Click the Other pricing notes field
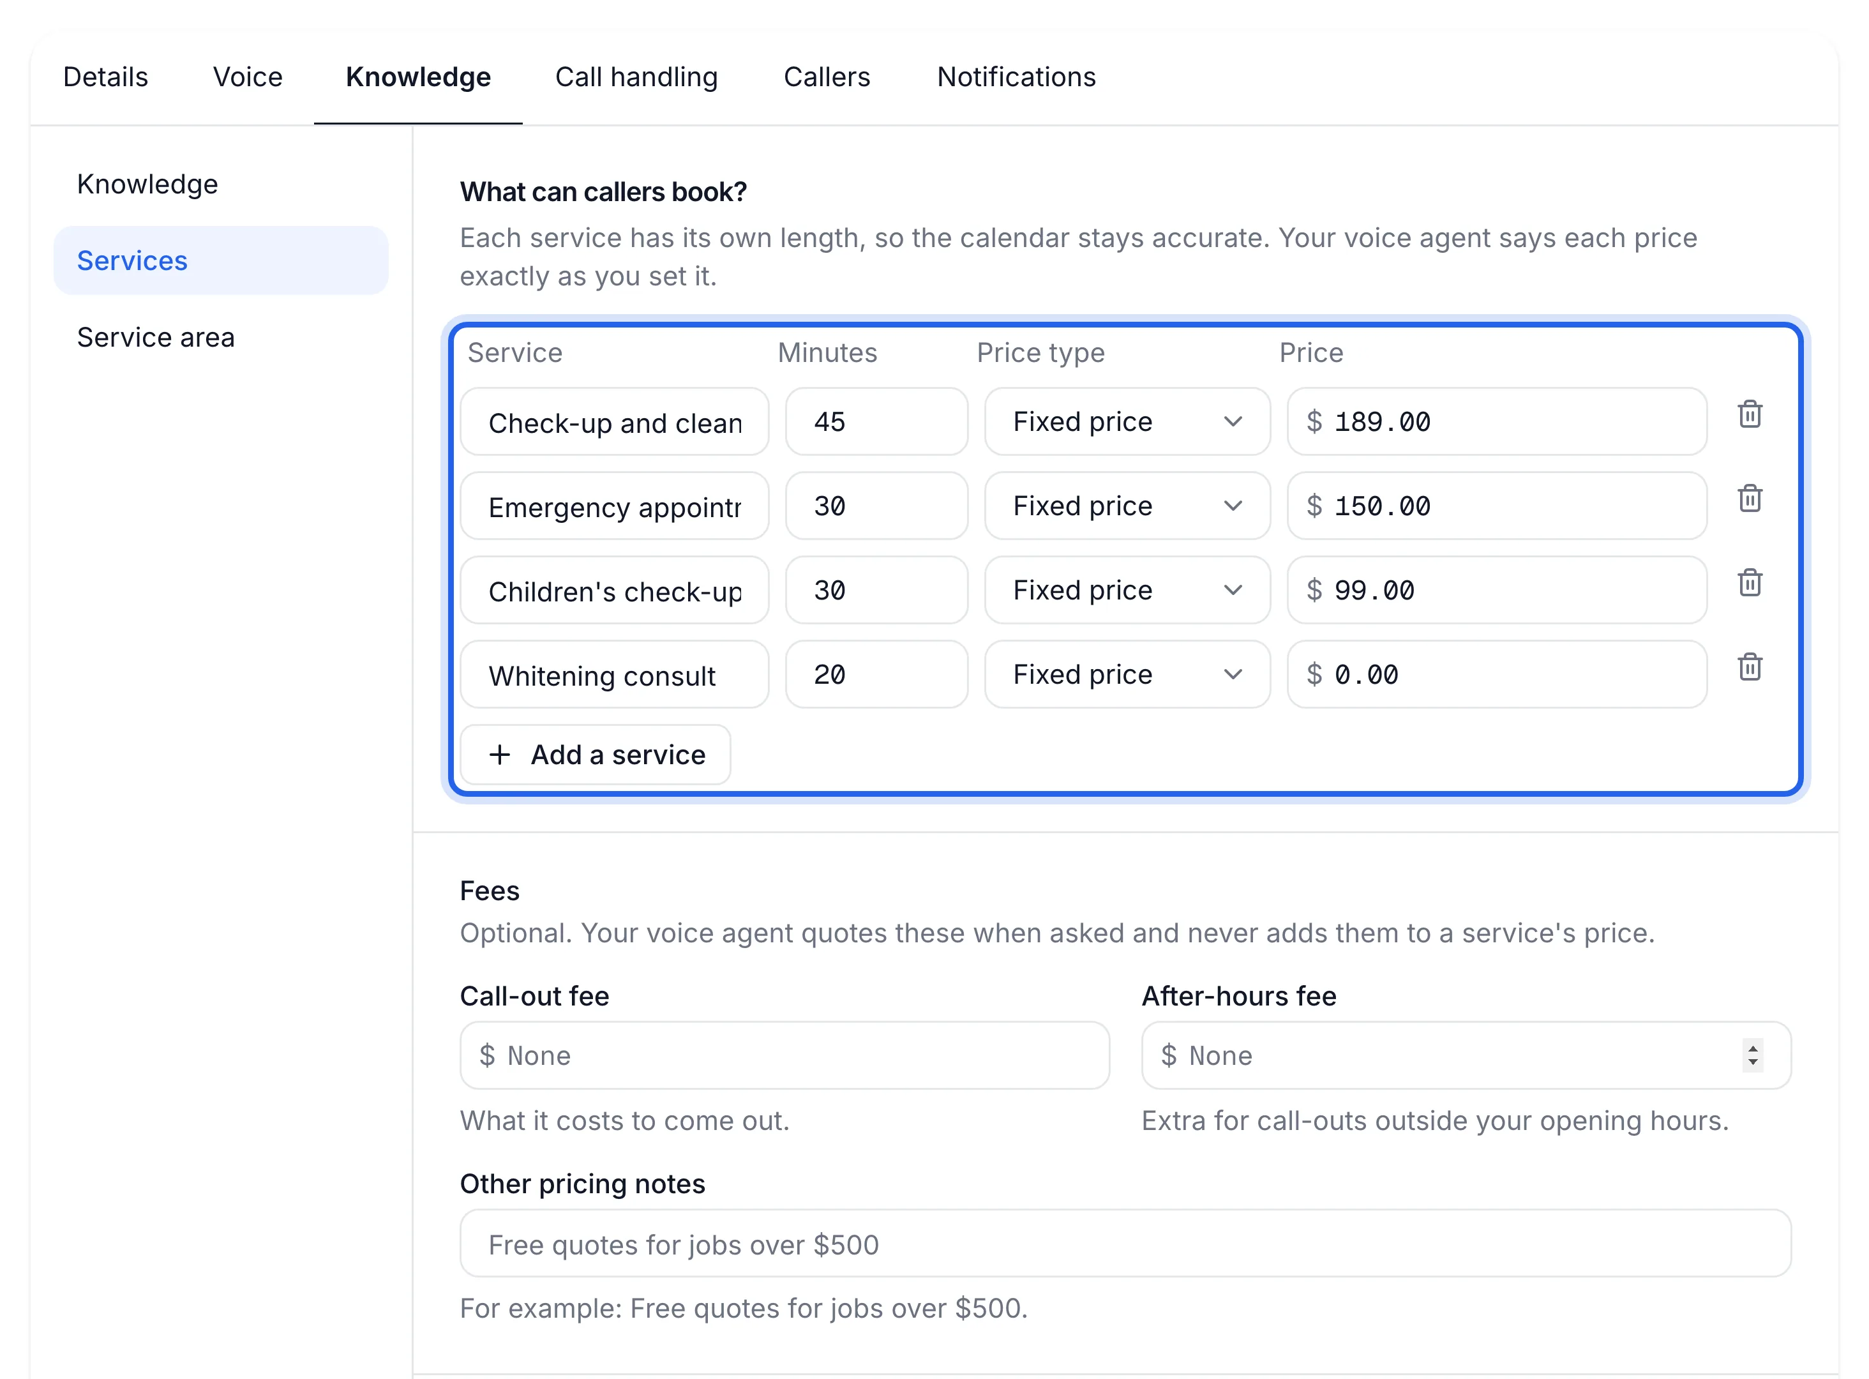This screenshot has height=1379, width=1869. click(1125, 1244)
